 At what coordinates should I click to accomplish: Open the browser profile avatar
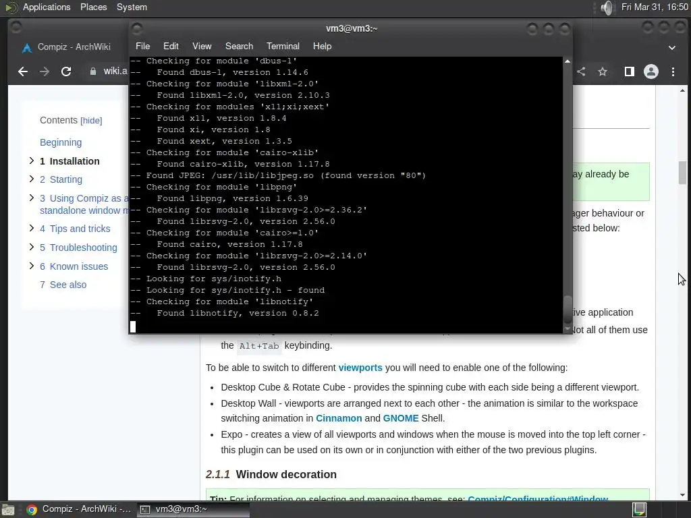[x=651, y=71]
